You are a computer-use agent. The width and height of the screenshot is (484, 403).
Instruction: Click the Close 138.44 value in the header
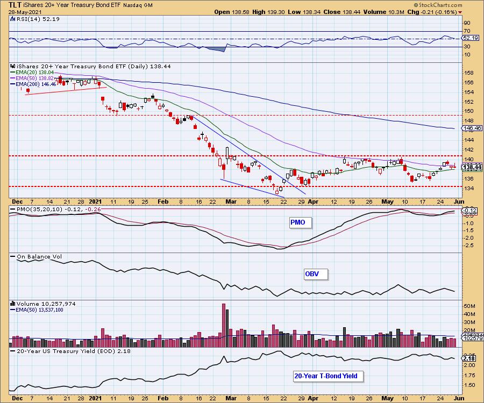[343, 12]
